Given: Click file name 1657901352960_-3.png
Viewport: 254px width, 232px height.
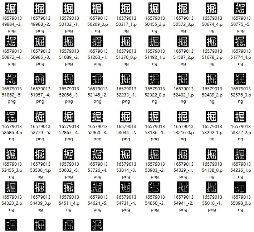Looking at the screenshot, I should point(98,133).
